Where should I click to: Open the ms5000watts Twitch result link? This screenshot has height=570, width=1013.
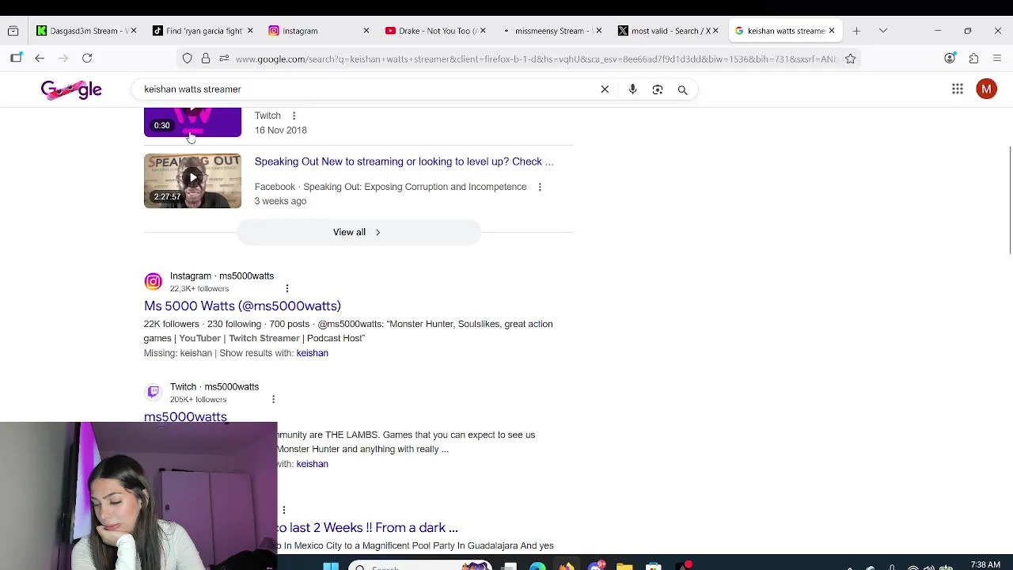tap(185, 416)
